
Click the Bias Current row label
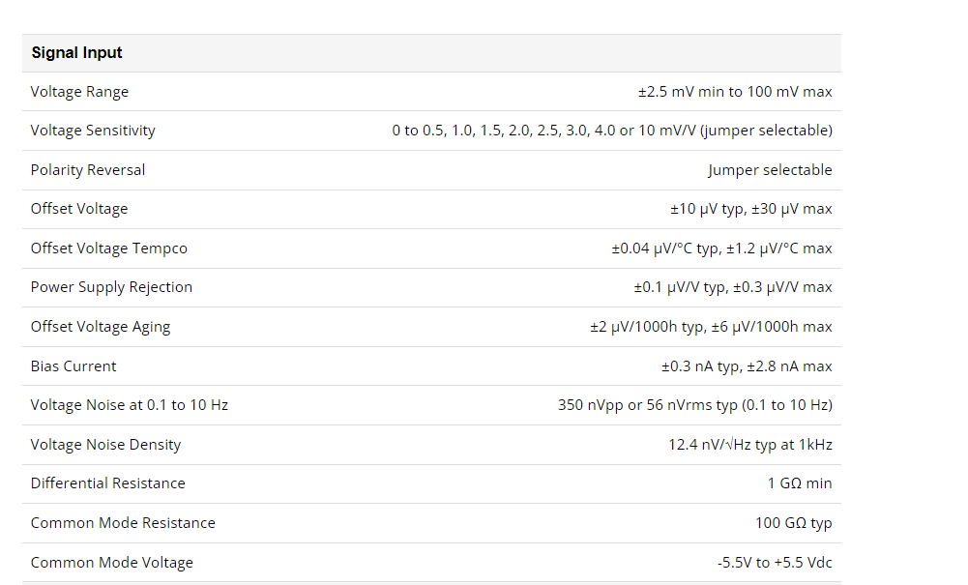coord(73,366)
